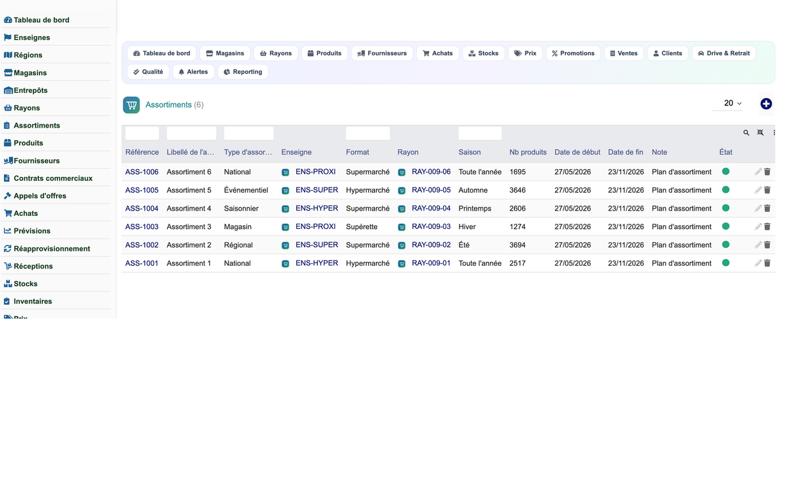
Task: Delete row ASS-1005 with trash icon
Action: [767, 190]
